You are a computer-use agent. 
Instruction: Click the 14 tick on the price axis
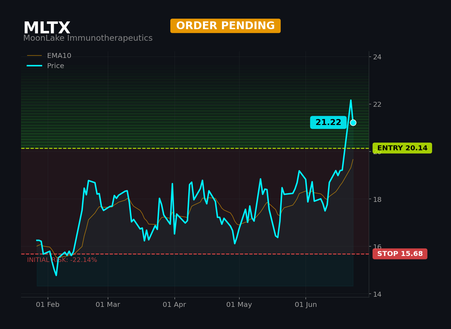click(377, 294)
